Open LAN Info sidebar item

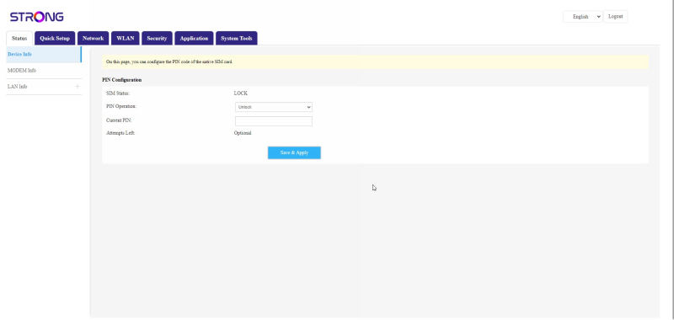pos(44,87)
